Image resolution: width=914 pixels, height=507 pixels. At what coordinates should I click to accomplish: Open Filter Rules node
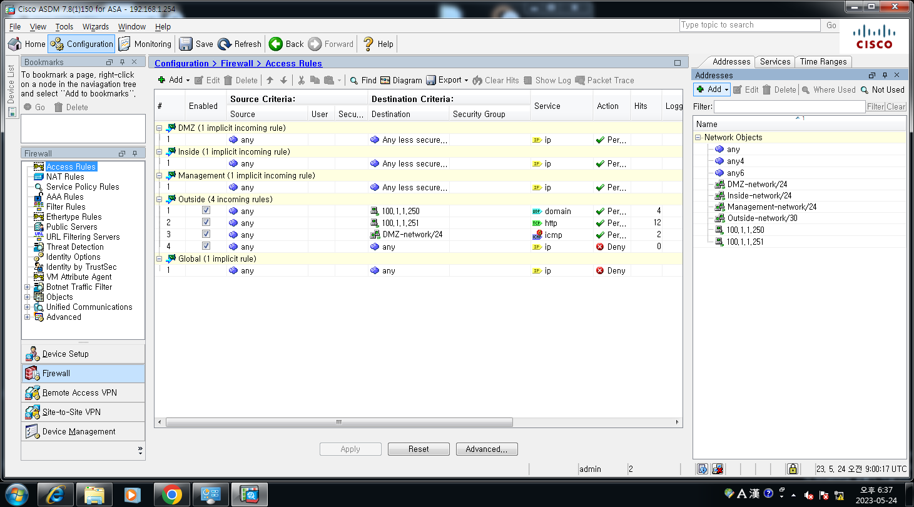pos(66,207)
